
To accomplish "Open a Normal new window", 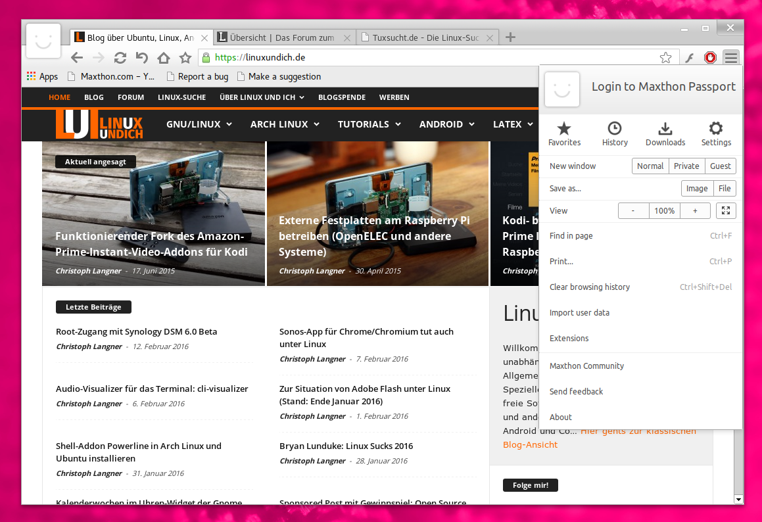I will [x=650, y=166].
